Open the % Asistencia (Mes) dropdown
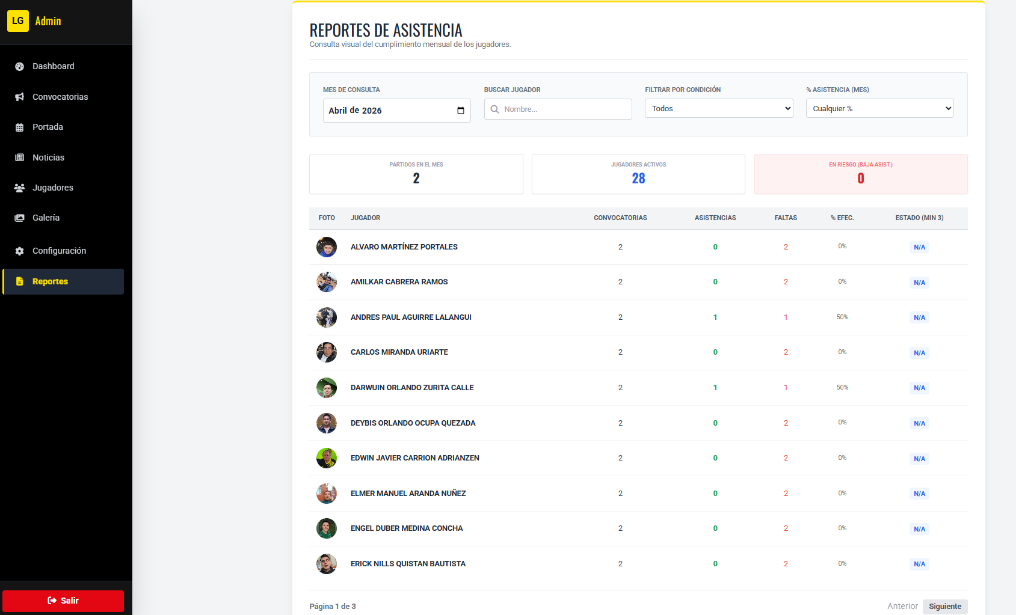The image size is (1016, 615). [879, 109]
